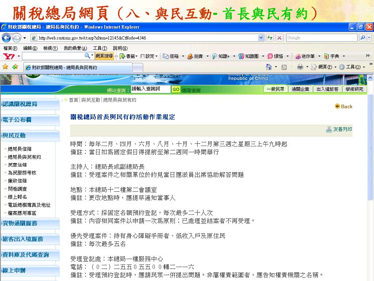Screen dimensions: 374x281
Task: Click the Yahoo toolbar search text field
Action: click(x=53, y=56)
